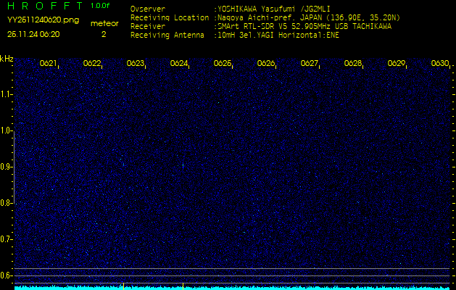
Task: Click the filename YY2511240620.png
Action: [43, 20]
